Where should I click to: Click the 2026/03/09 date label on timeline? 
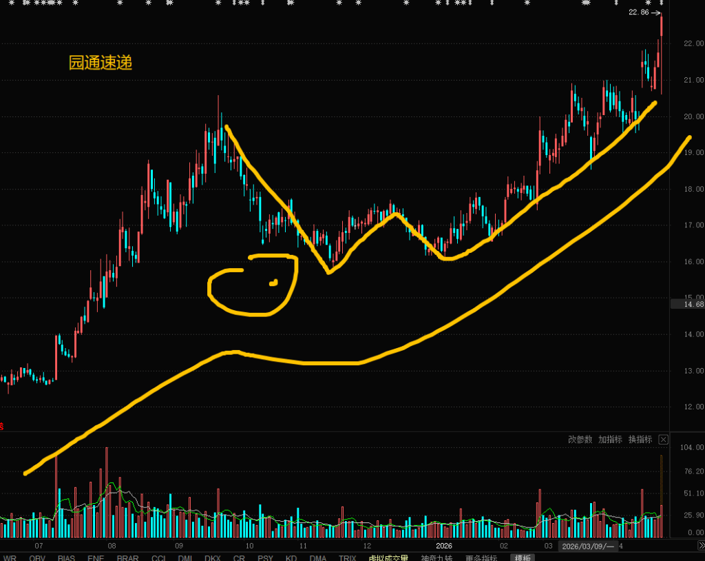click(587, 546)
